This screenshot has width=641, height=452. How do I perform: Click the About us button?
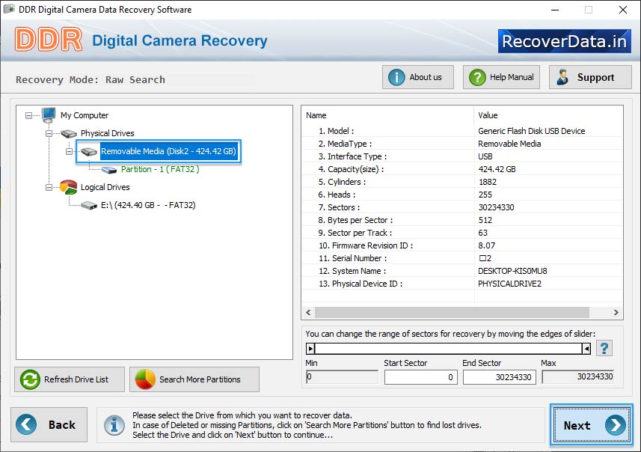pyautogui.click(x=418, y=77)
